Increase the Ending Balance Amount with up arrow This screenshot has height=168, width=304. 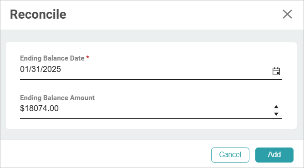pyautogui.click(x=276, y=107)
